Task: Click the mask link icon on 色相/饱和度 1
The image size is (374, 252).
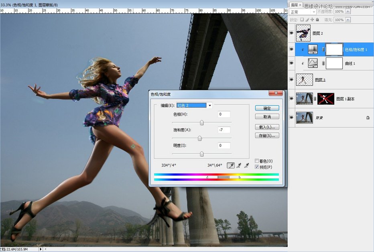Action: [x=323, y=49]
